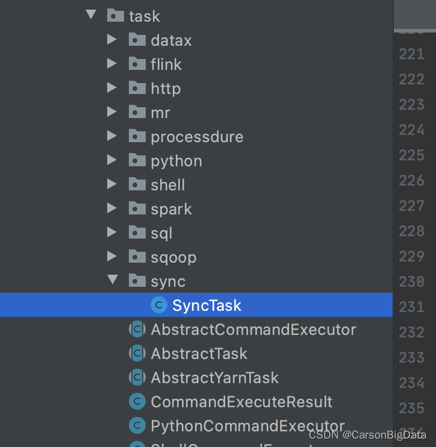Select the python package label
The height and width of the screenshot is (447, 436).
pyautogui.click(x=176, y=161)
